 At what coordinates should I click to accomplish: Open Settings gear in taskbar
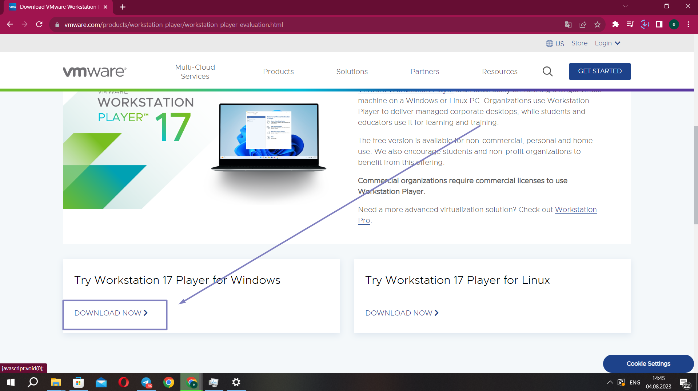pos(236,382)
